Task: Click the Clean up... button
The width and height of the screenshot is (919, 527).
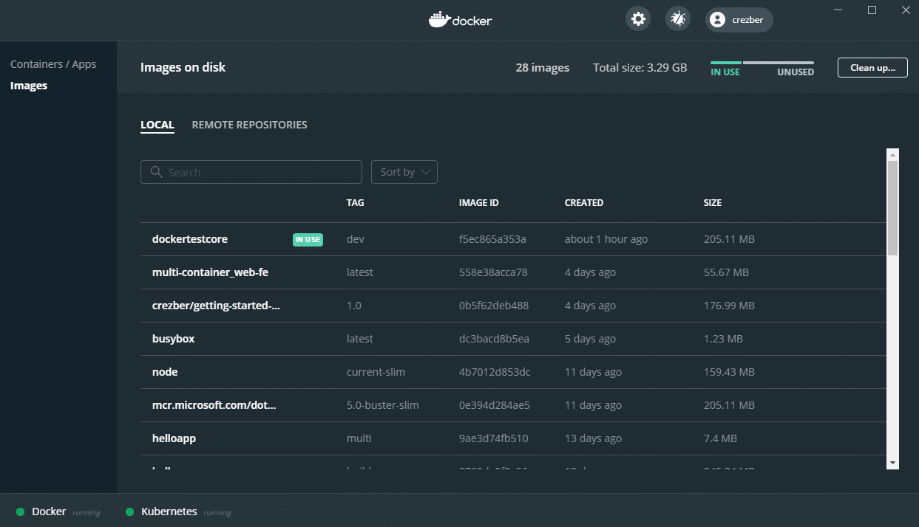Action: coord(872,67)
